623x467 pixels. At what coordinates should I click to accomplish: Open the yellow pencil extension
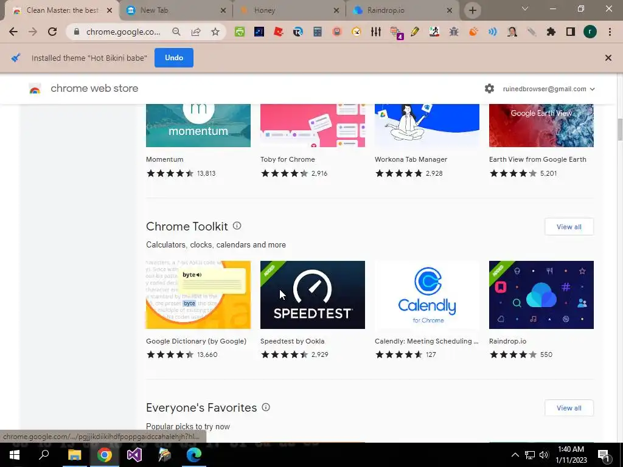[x=415, y=32]
